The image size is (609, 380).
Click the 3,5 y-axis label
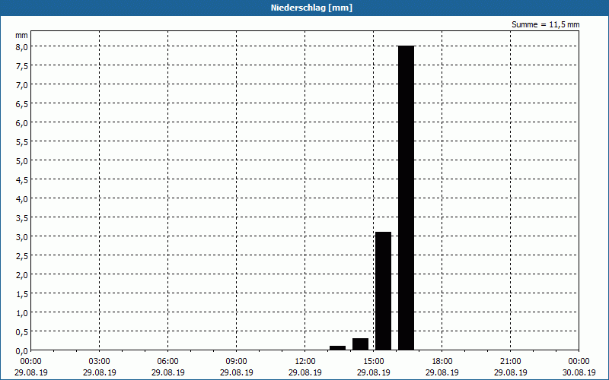click(x=22, y=217)
